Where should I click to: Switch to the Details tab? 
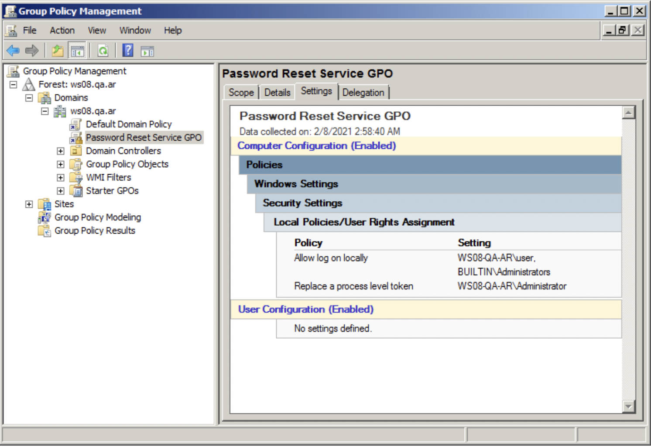point(278,93)
